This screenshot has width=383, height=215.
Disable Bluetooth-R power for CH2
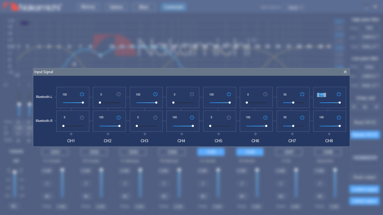click(x=118, y=117)
